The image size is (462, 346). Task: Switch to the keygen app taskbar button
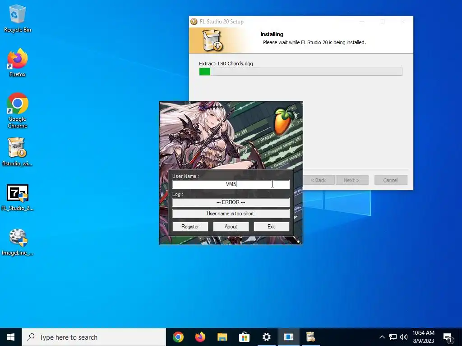[288, 337]
